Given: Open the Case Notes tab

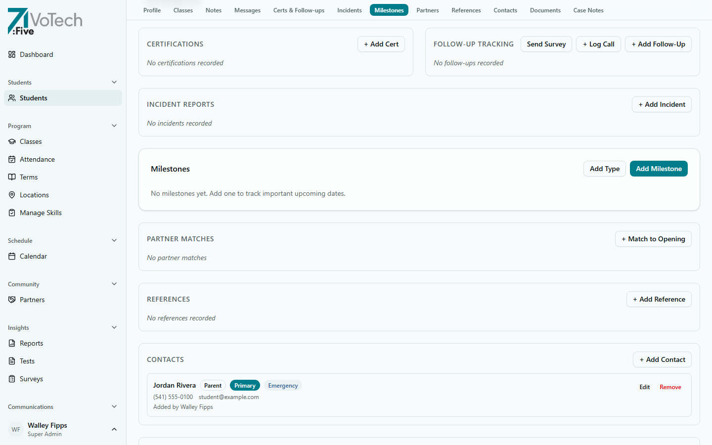Looking at the screenshot, I should pos(588,10).
